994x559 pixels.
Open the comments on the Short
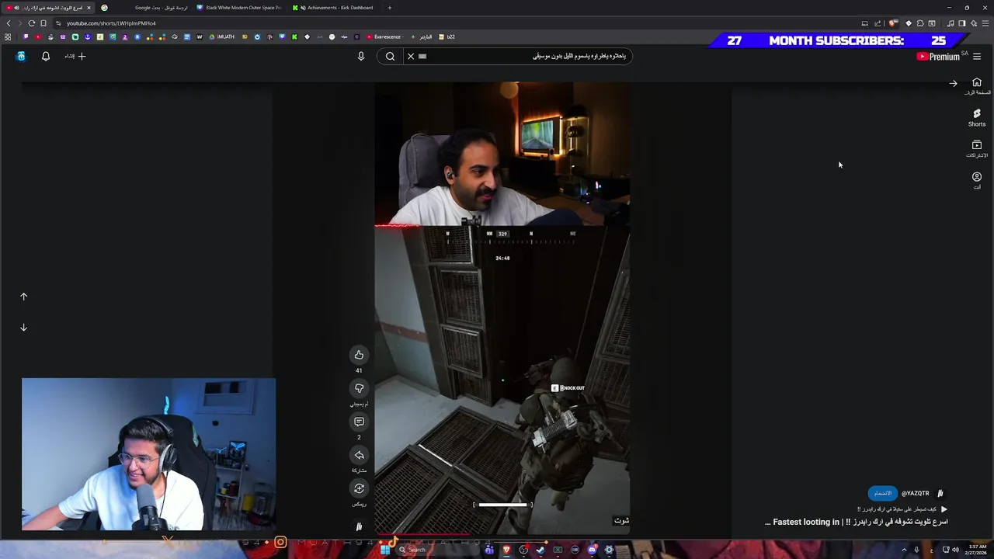tap(359, 422)
